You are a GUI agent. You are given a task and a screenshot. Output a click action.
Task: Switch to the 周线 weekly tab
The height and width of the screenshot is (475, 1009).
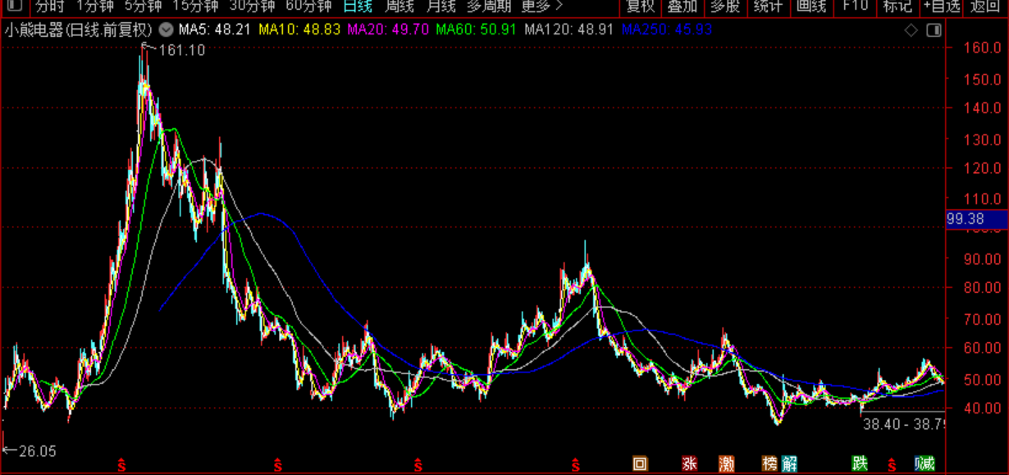pos(399,7)
